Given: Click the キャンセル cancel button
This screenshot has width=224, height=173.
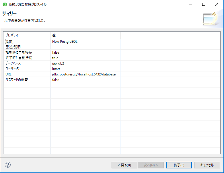Looking at the screenshot, I should [x=207, y=165].
